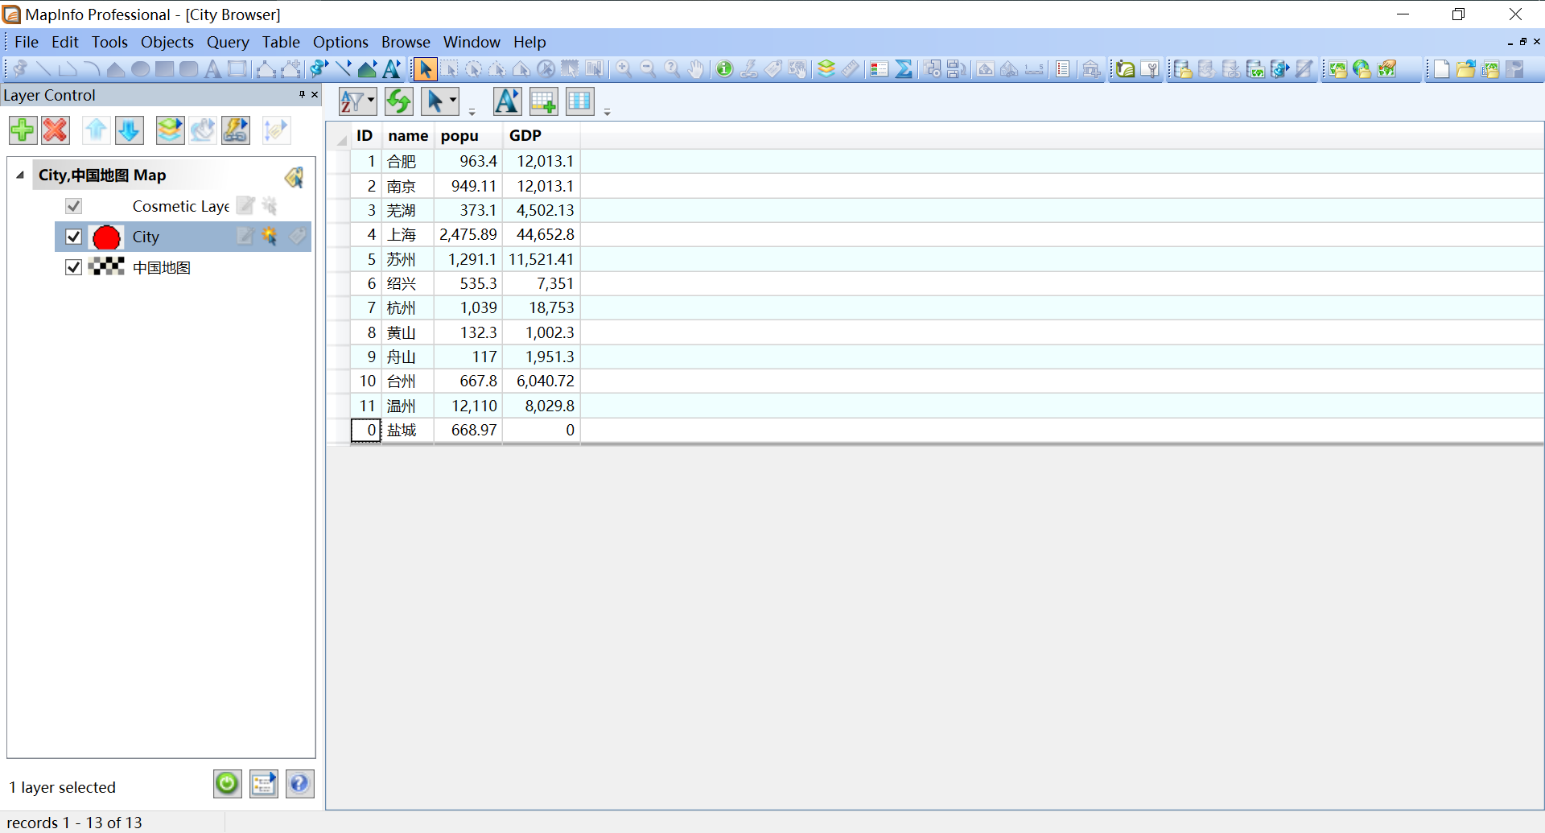Toggle selectable icon on Cosmetic Layer
Image resolution: width=1545 pixels, height=833 pixels.
[x=270, y=206]
